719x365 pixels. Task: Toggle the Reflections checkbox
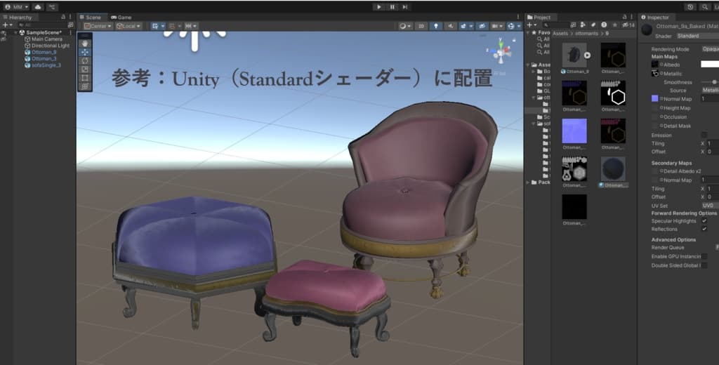tap(704, 229)
